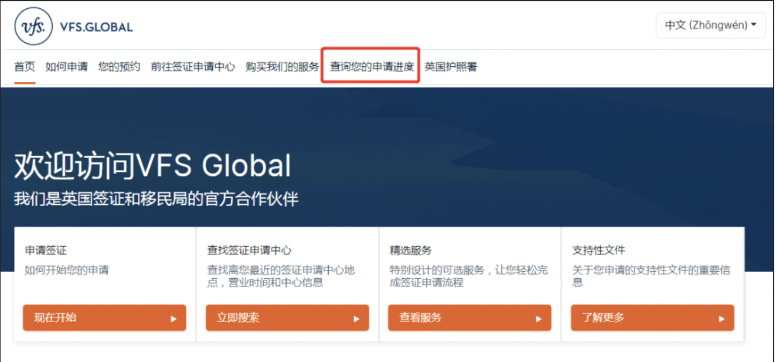Navigate to 前往签证申请中心
The image size is (776, 362).
pos(193,67)
